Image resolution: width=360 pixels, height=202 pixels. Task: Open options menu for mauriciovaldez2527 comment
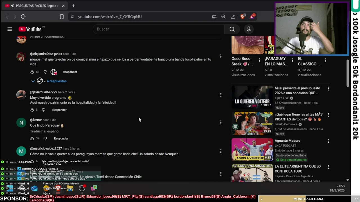[221, 151]
